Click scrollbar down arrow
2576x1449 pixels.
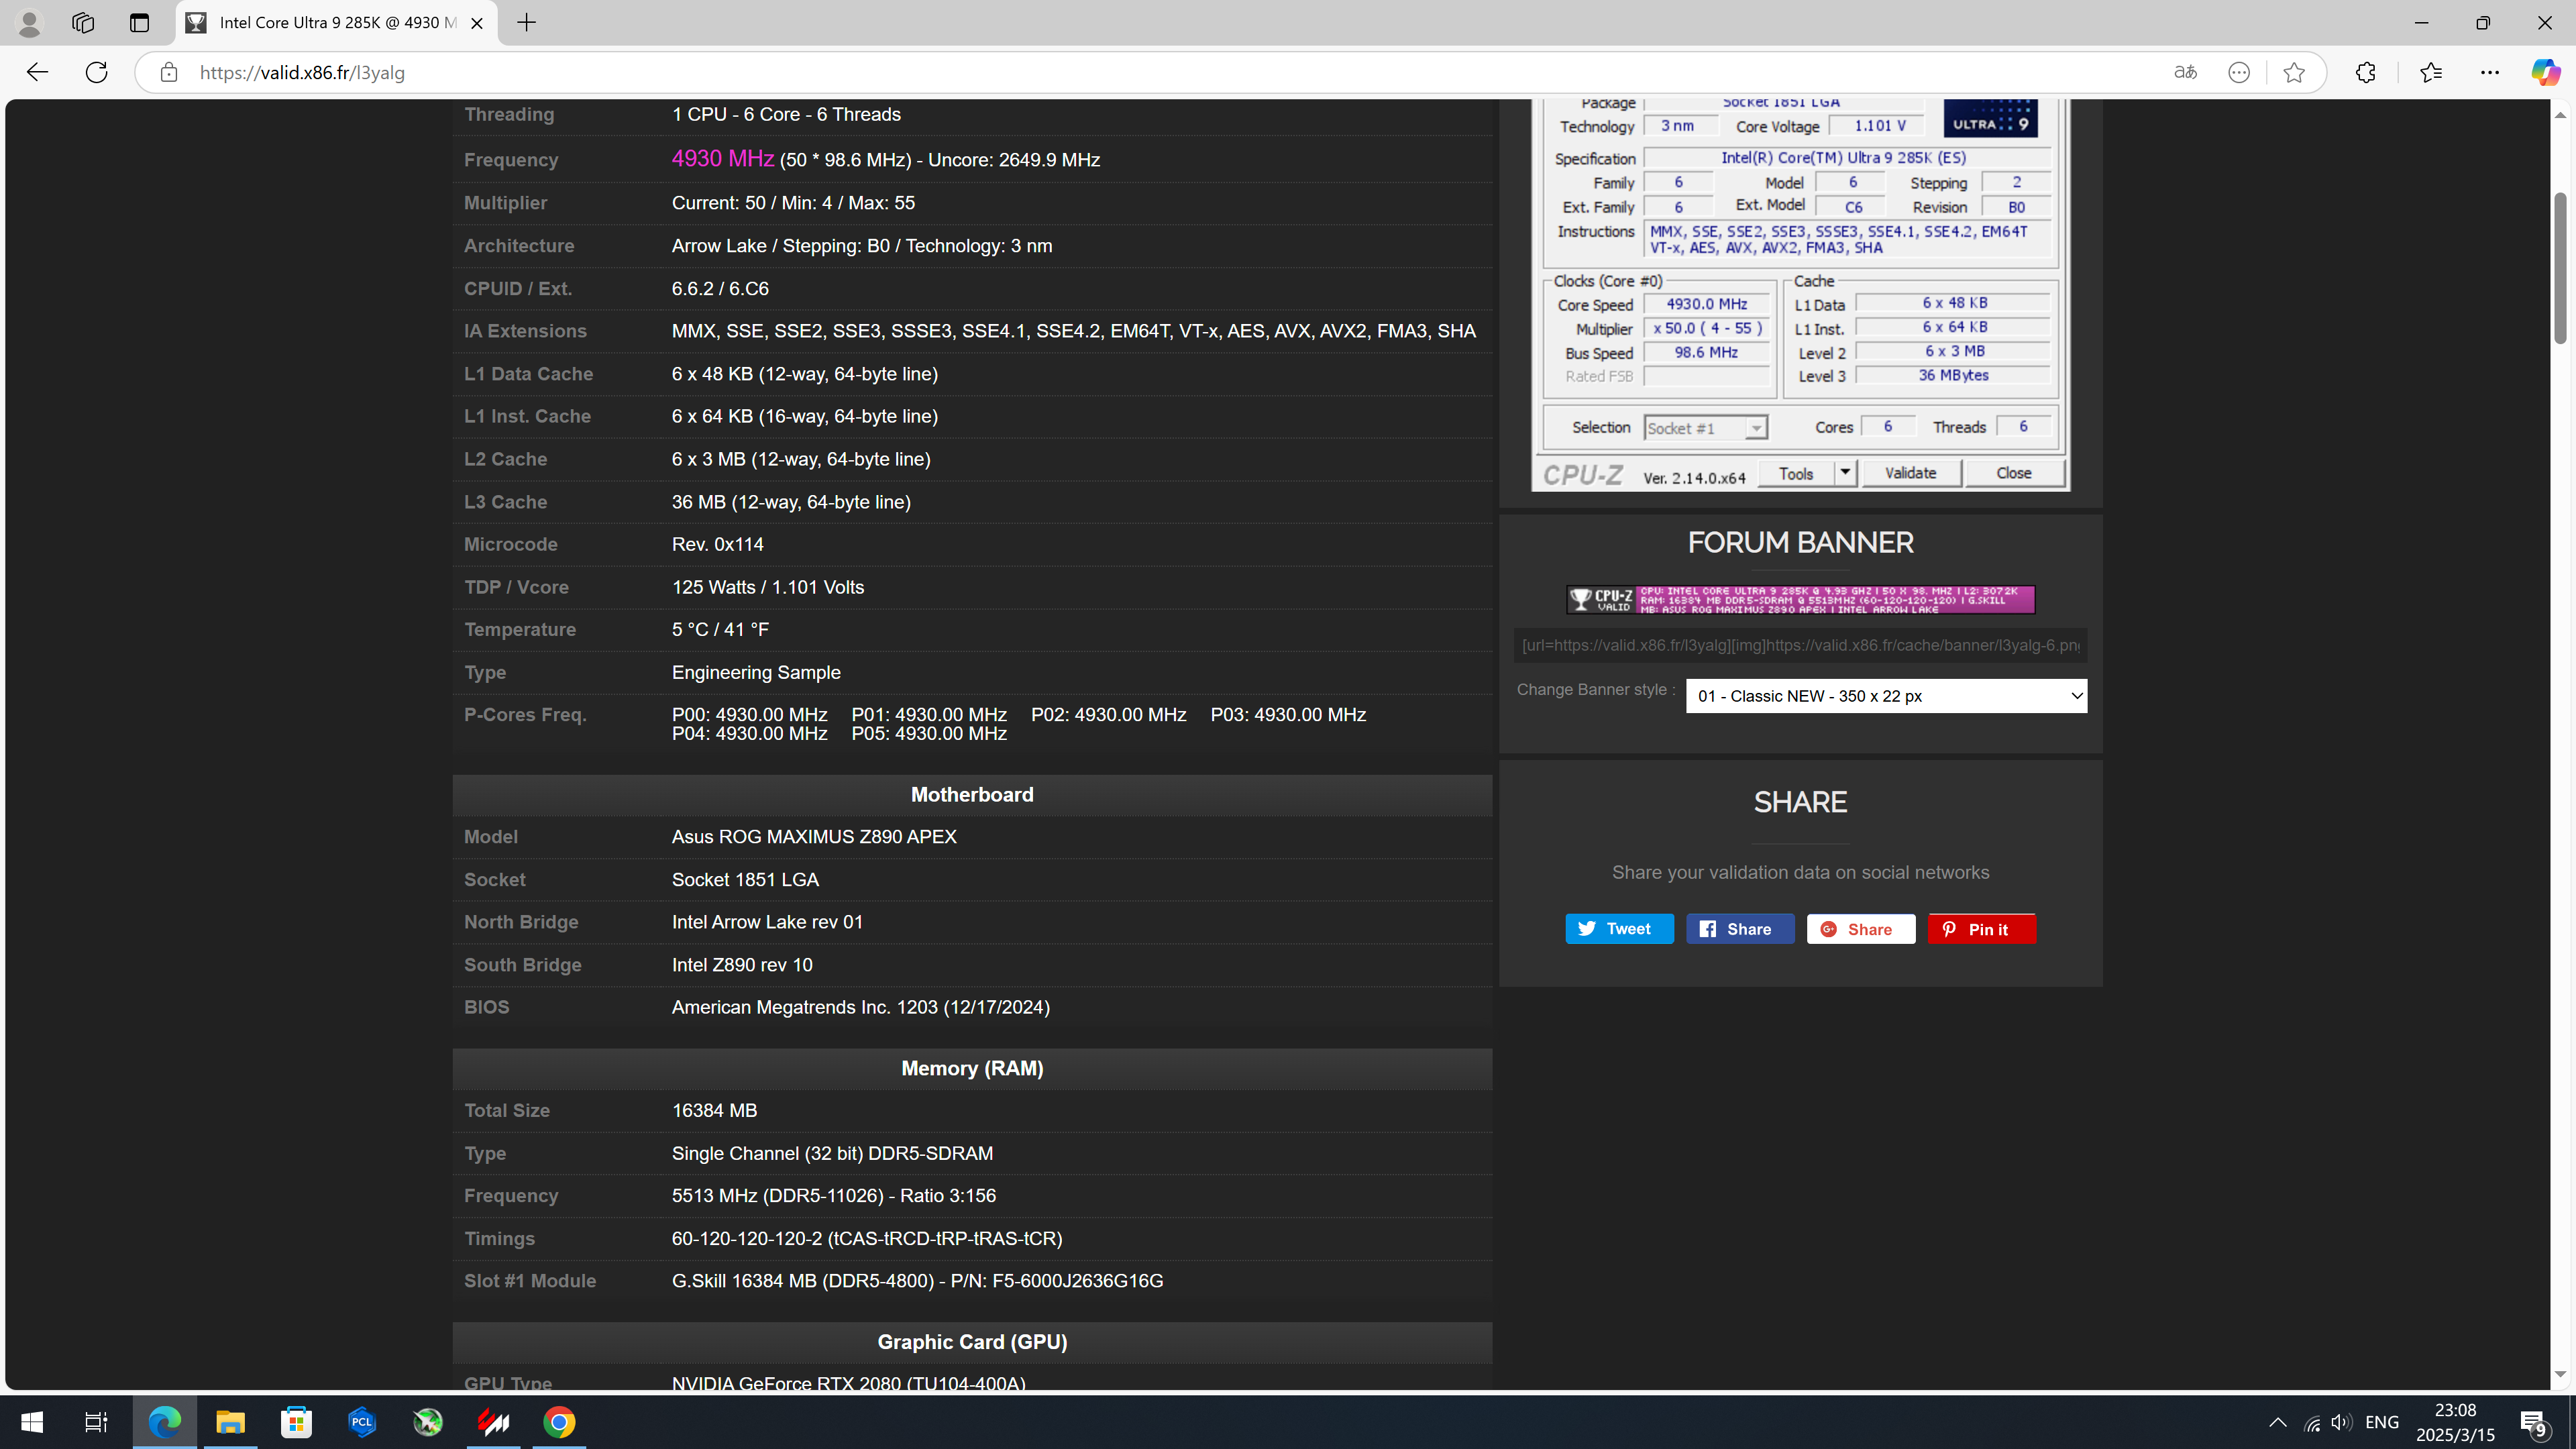[2560, 1375]
